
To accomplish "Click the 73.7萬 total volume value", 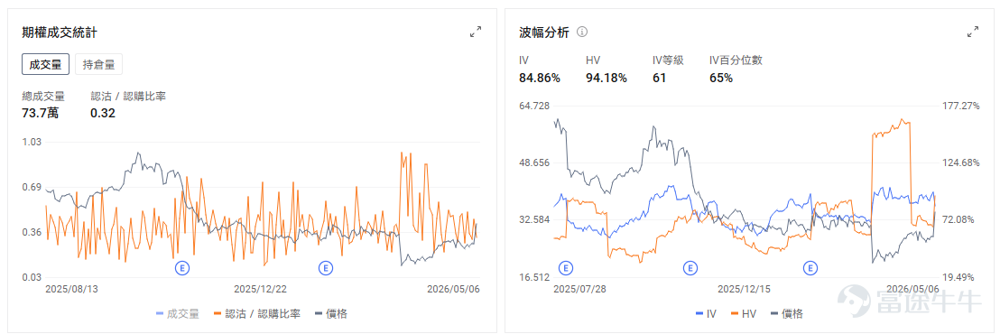I will [x=41, y=114].
